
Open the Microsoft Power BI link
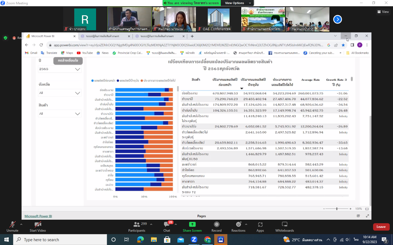[38, 216]
